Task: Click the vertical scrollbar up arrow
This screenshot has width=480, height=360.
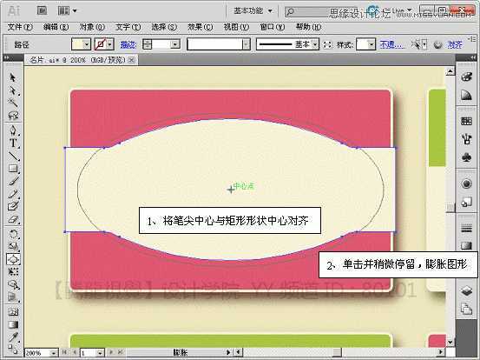Action: coord(450,72)
